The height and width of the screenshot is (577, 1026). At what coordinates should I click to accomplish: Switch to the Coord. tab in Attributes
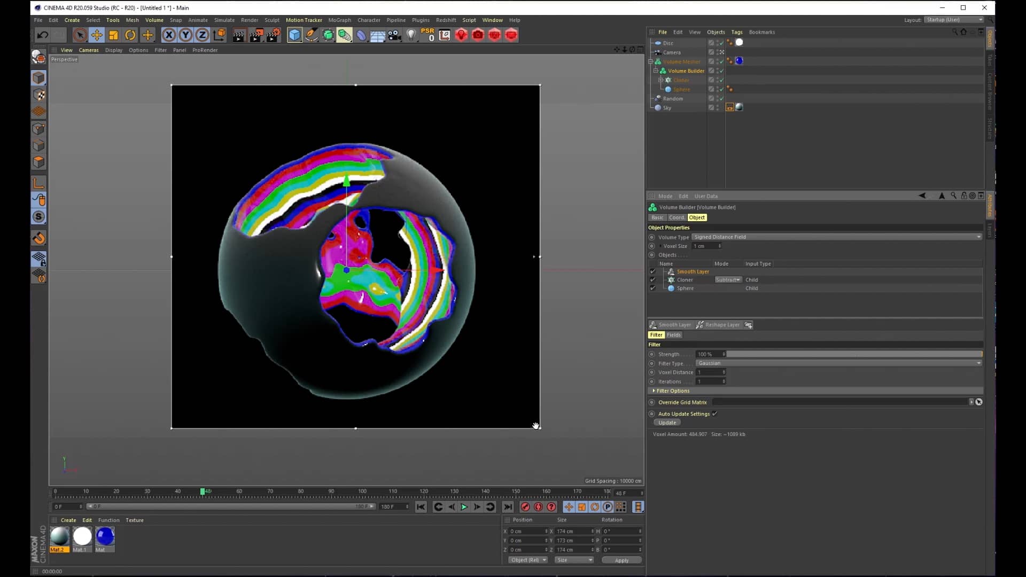[x=677, y=217]
